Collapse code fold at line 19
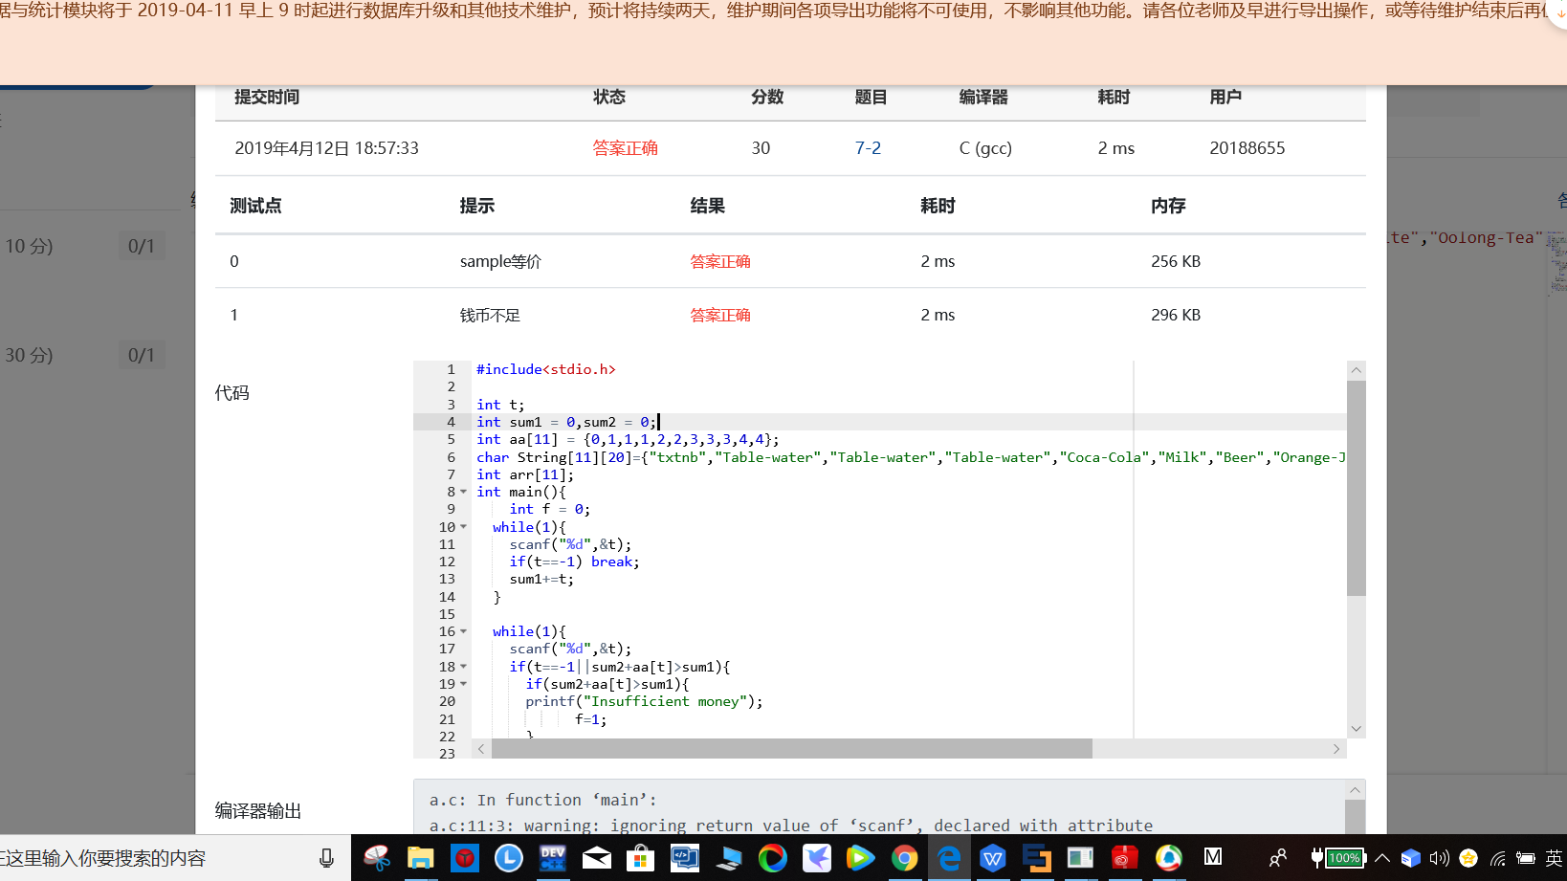The width and height of the screenshot is (1567, 881). point(464,684)
